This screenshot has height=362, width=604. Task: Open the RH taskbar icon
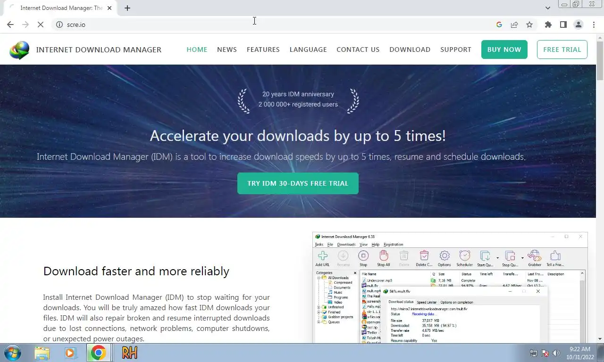129,353
